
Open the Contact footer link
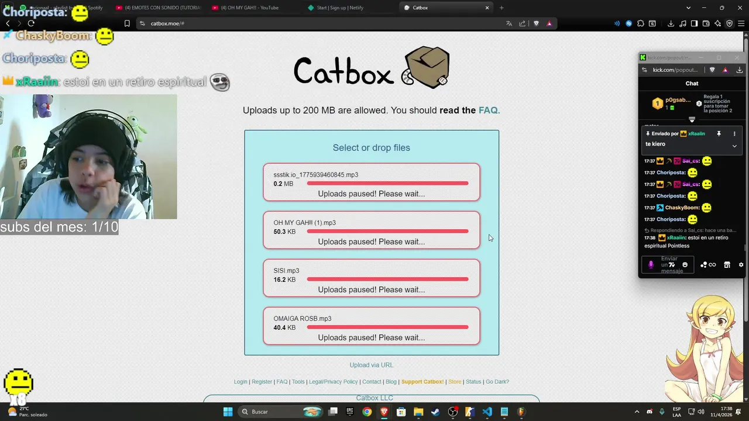coord(372,382)
